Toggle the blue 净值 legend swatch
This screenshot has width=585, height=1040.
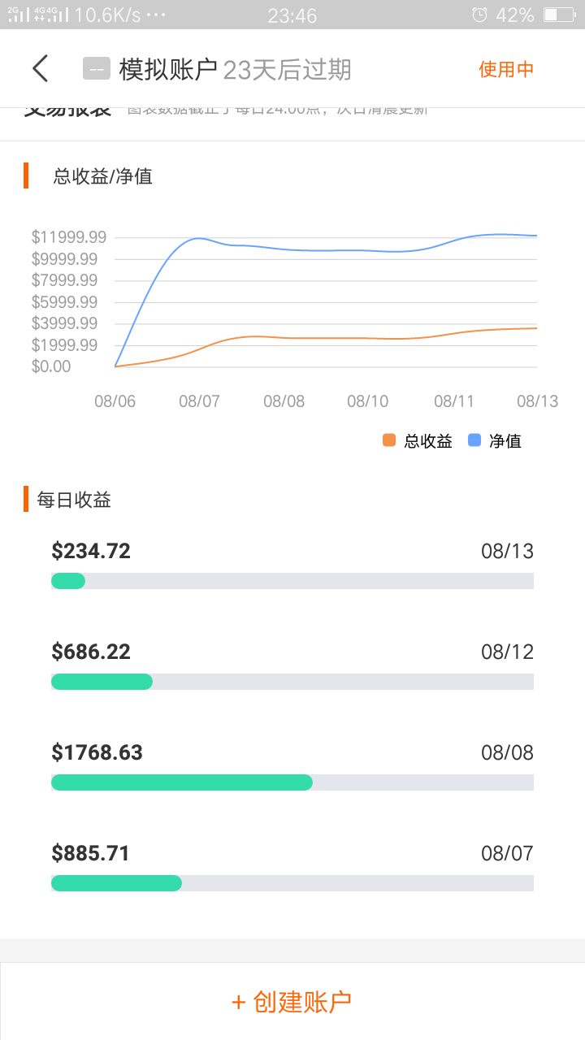475,440
